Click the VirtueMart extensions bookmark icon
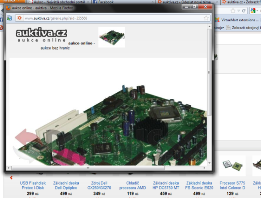 (218, 20)
